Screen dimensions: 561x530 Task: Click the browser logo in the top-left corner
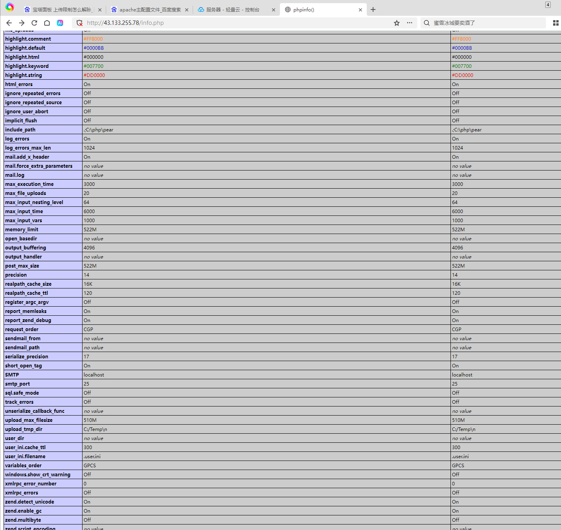9,6
